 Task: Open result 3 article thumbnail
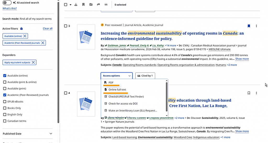pos(86,37)
